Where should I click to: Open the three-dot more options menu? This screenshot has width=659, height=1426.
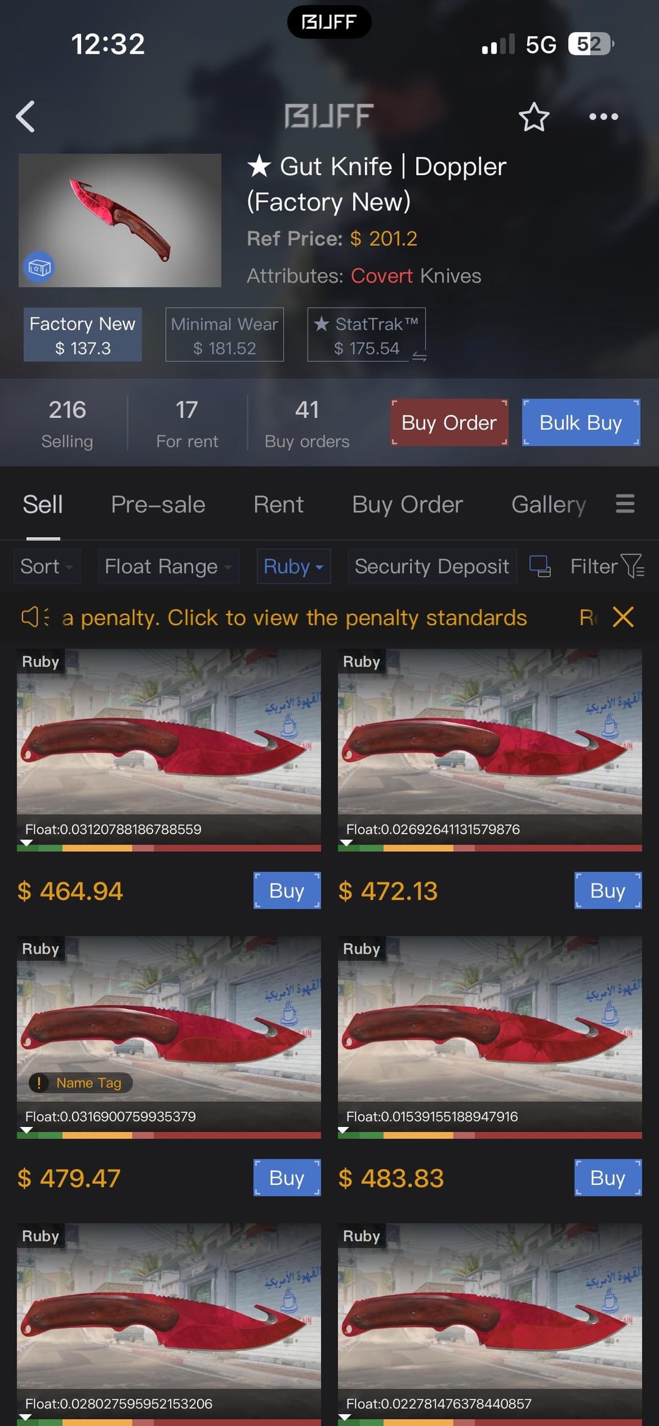603,117
